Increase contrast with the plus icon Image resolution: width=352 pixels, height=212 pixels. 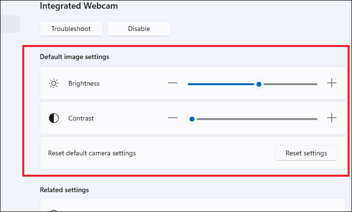[x=332, y=118]
